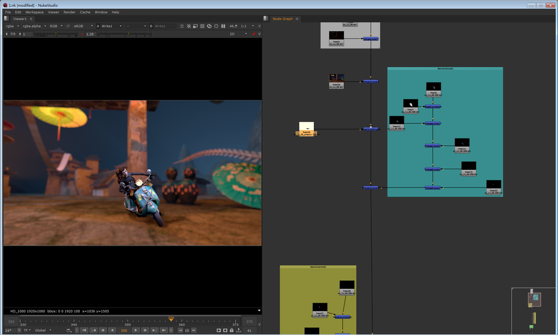The width and height of the screenshot is (558, 335).
Task: Toggle the proxy mode icon
Action: (x=195, y=26)
